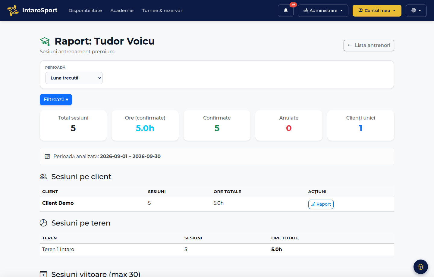
Task: Click the calendar icon beside Perioadă analizată
Action: tap(47, 156)
